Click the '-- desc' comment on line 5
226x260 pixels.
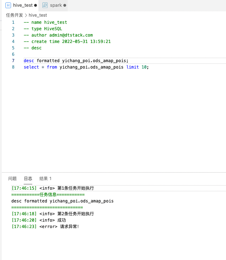(33, 48)
